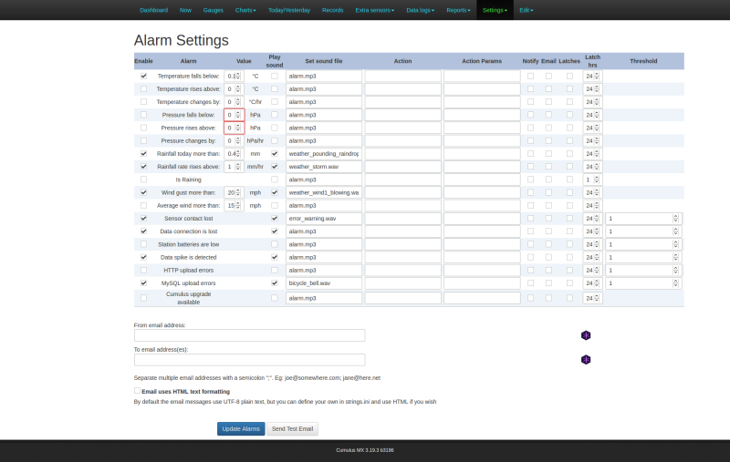
Task: Click the Wind gust value stepper
Action: (238, 192)
